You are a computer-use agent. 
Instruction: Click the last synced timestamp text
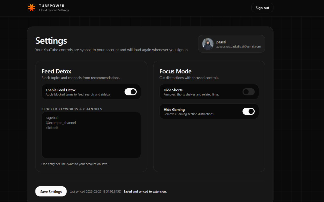pos(95,191)
